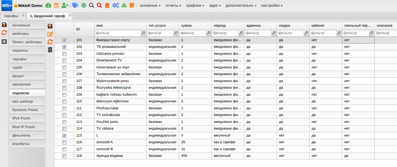
Task: Click the orange edit pencil icon
Action: (x=50, y=34)
